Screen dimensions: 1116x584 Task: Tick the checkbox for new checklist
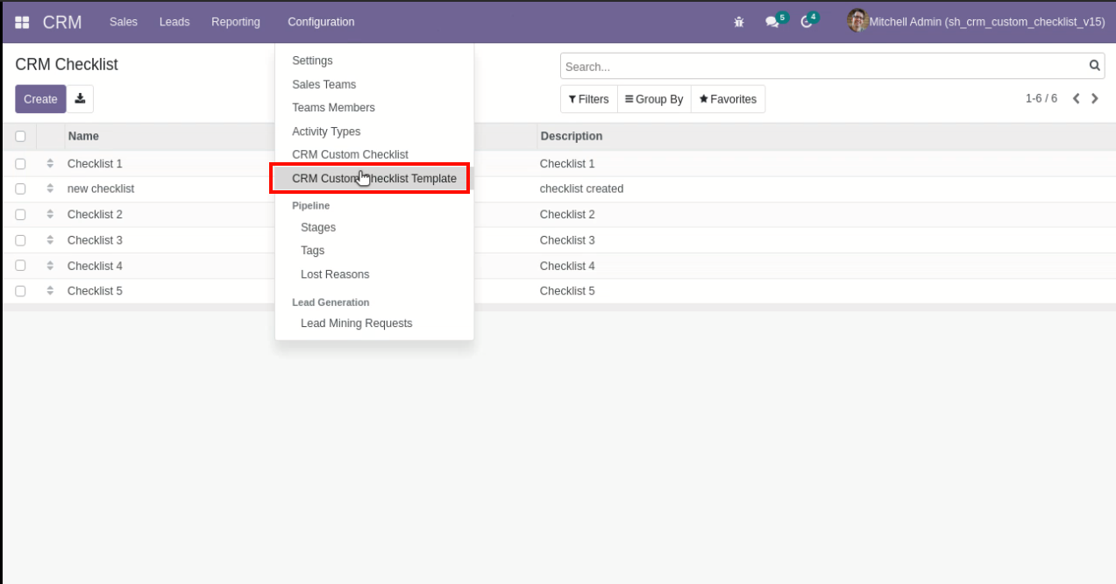(x=20, y=189)
